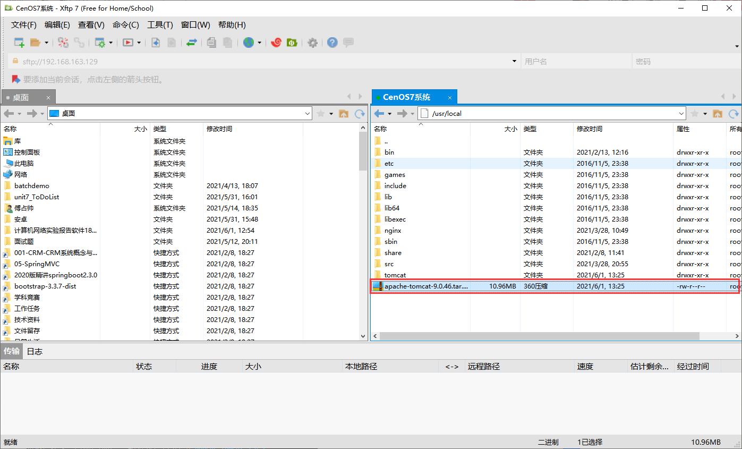Click the New Session toolbar icon
Image resolution: width=742 pixels, height=449 pixels.
19,43
